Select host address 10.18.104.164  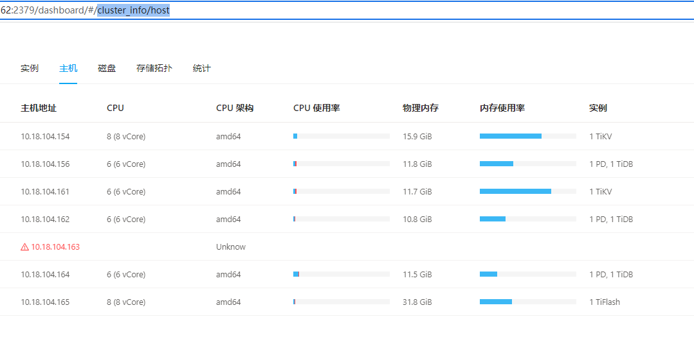[x=45, y=274]
